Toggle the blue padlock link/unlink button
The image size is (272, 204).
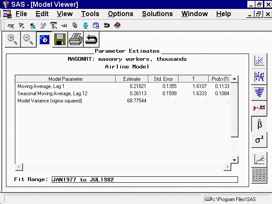click(x=44, y=40)
